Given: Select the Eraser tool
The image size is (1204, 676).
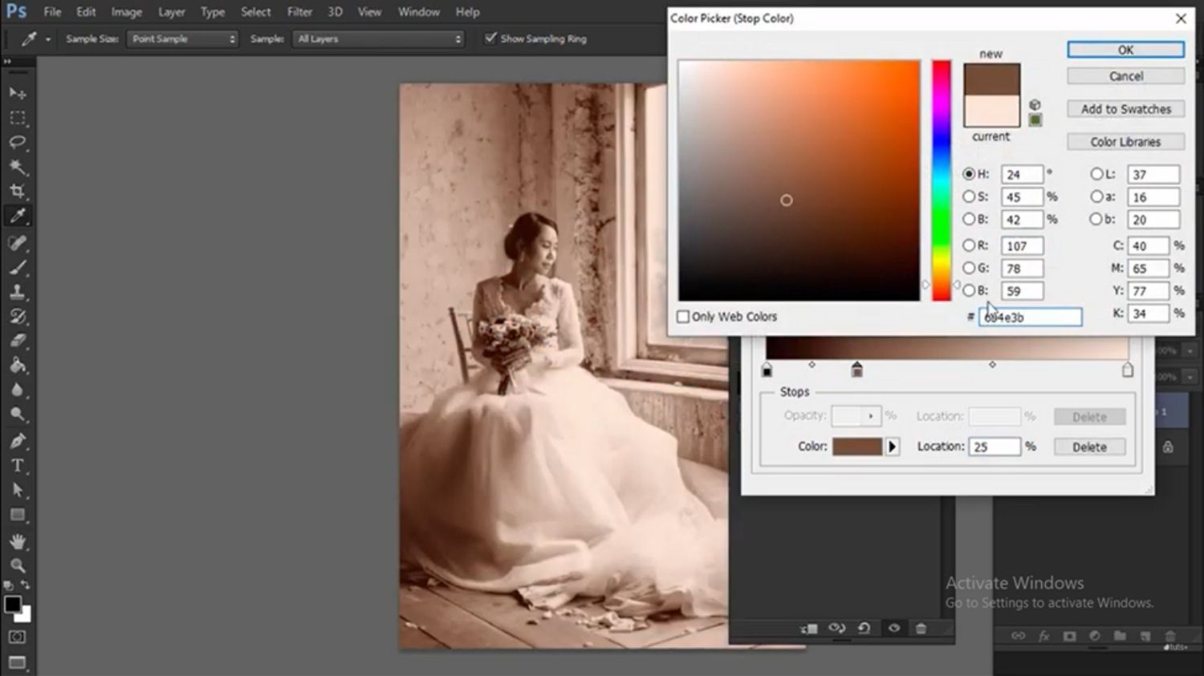Looking at the screenshot, I should point(18,340).
